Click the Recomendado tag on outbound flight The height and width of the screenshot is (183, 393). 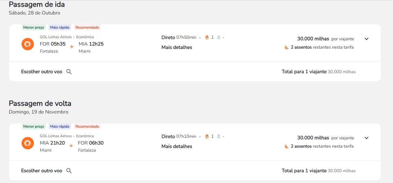click(x=87, y=27)
